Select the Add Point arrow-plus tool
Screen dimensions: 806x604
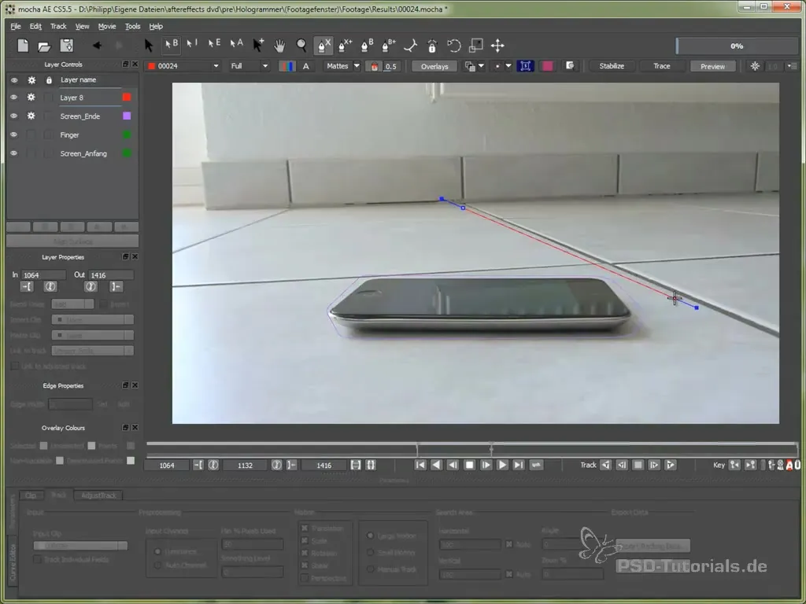pos(258,46)
